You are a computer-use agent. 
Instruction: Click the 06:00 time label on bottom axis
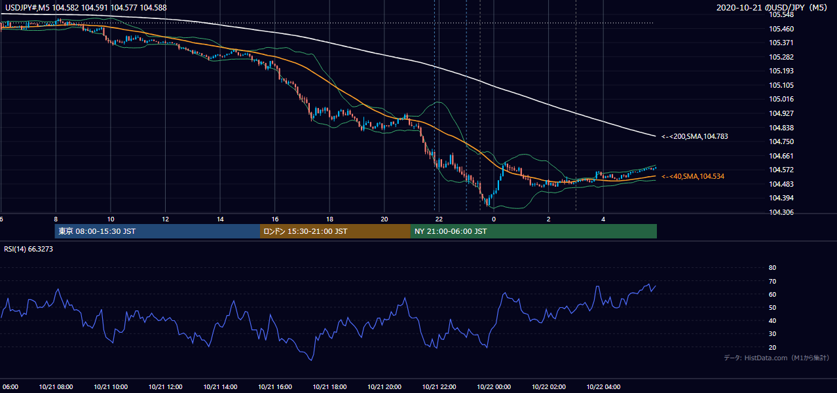[x=9, y=386]
